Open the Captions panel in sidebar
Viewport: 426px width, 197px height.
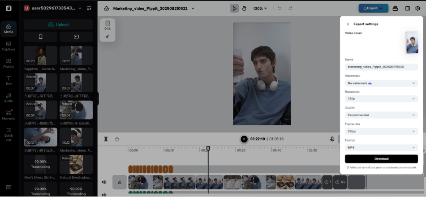tap(9, 46)
